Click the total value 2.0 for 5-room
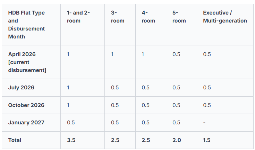This screenshot has height=150, width=255. pyautogui.click(x=177, y=140)
